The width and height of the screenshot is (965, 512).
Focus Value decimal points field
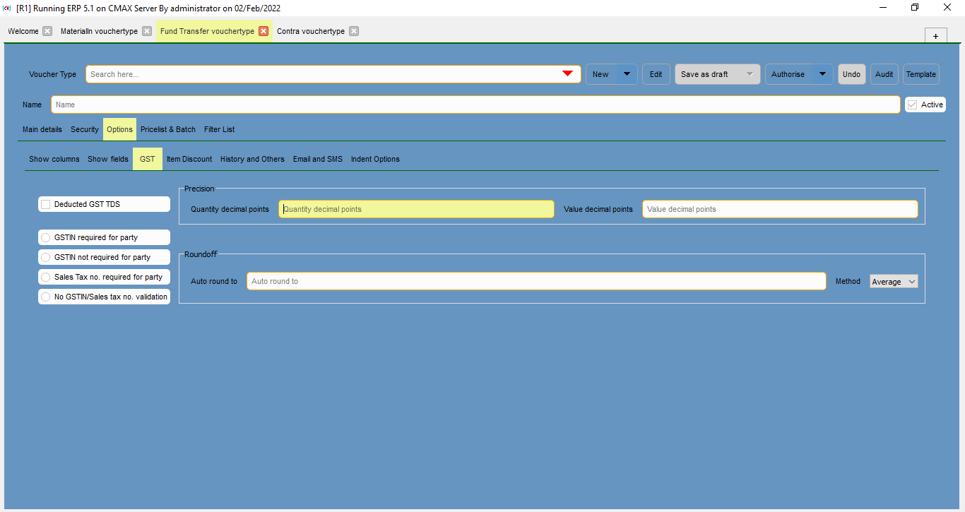(780, 209)
